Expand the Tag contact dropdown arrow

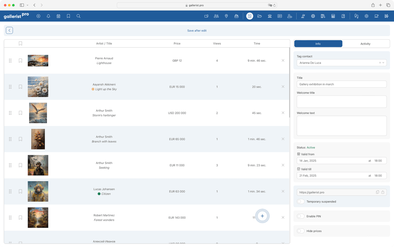click(383, 63)
